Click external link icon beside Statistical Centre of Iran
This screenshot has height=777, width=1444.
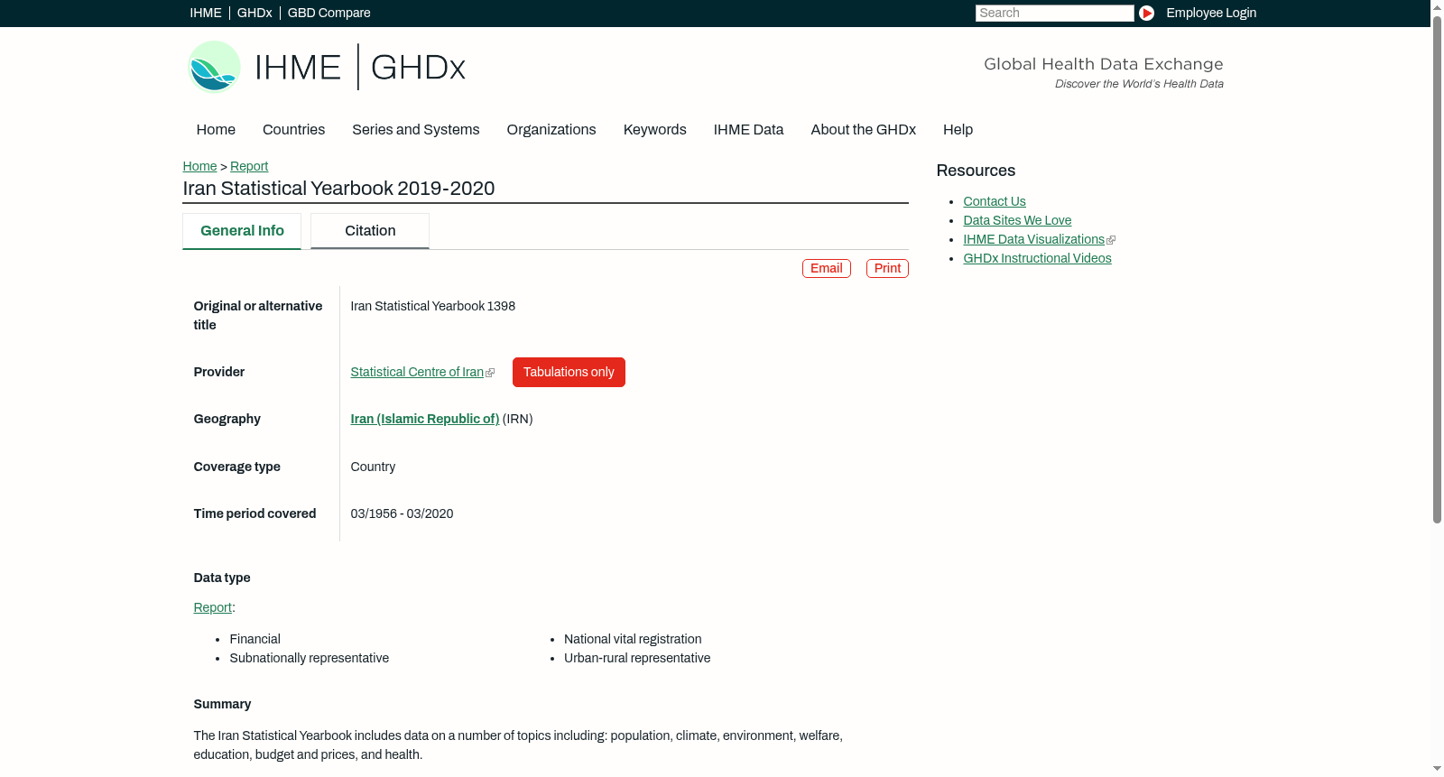490,373
